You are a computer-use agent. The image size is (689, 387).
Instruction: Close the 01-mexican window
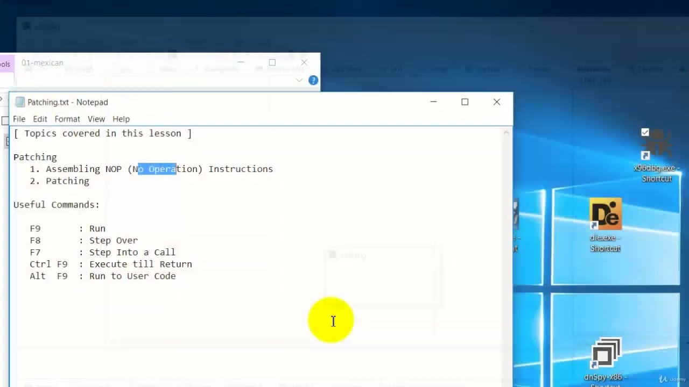(304, 63)
